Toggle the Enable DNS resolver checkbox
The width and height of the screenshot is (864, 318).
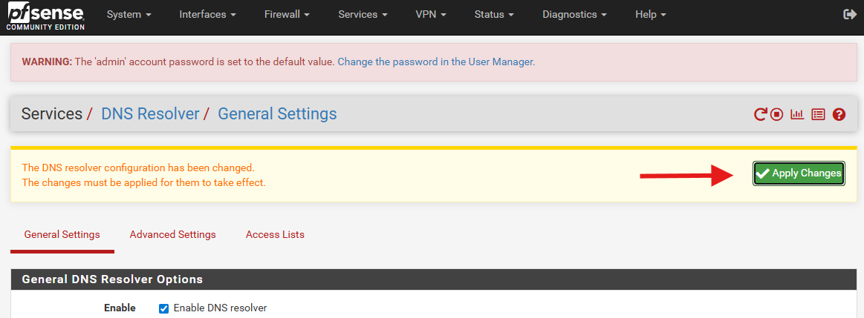(x=164, y=308)
